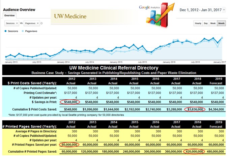The image size is (228, 157).
Task: Click the $2,192,000 cumulative cell for 2015
Action: click(132, 109)
